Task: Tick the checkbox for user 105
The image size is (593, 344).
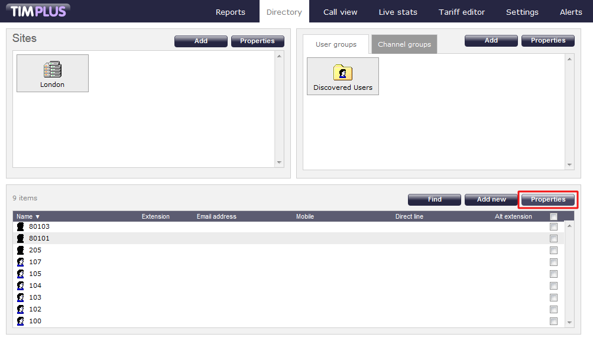Action: coord(553,274)
